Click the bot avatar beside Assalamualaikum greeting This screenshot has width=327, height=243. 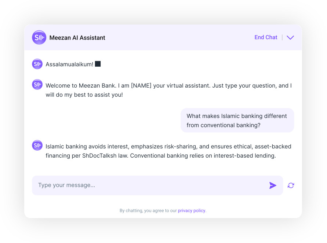tap(37, 64)
